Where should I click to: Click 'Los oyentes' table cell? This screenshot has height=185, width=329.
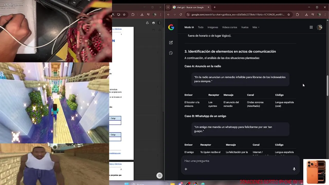(x=213, y=104)
